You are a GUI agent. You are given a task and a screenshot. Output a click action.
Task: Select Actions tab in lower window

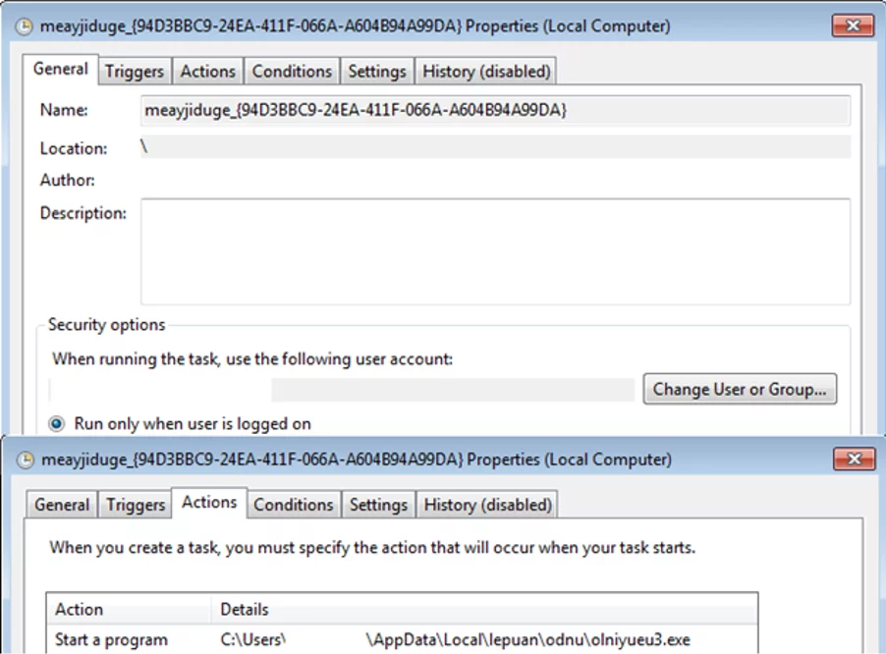(209, 502)
